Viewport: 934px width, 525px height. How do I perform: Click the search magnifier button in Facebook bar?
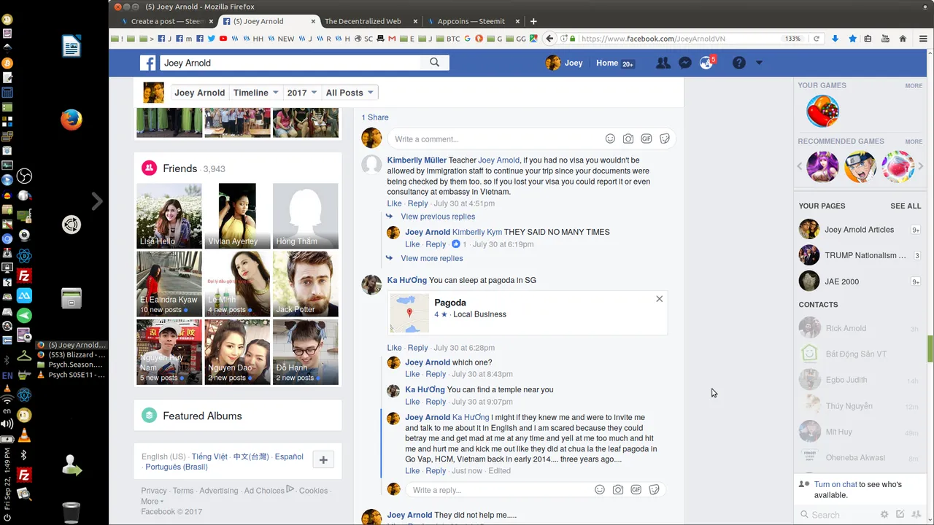click(x=435, y=63)
